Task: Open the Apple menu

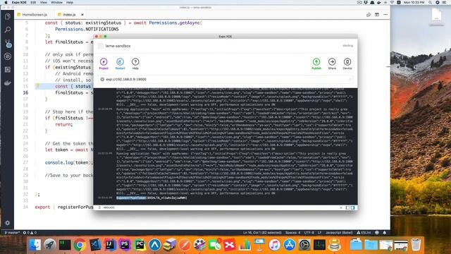Action: pos(6,2)
